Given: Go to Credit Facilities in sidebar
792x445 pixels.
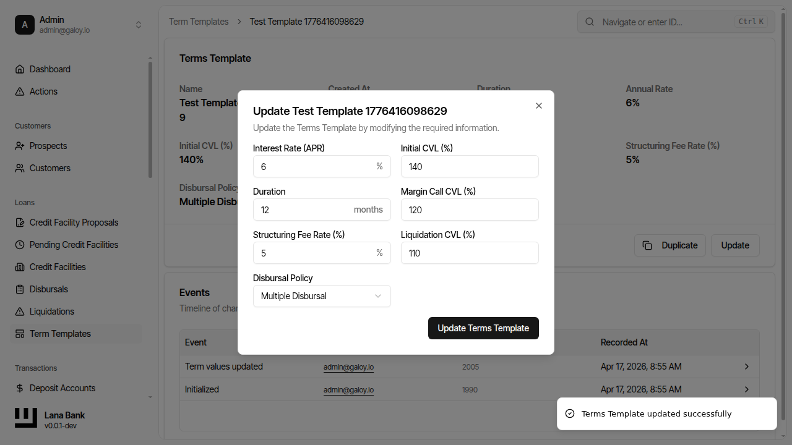Looking at the screenshot, I should click(58, 267).
